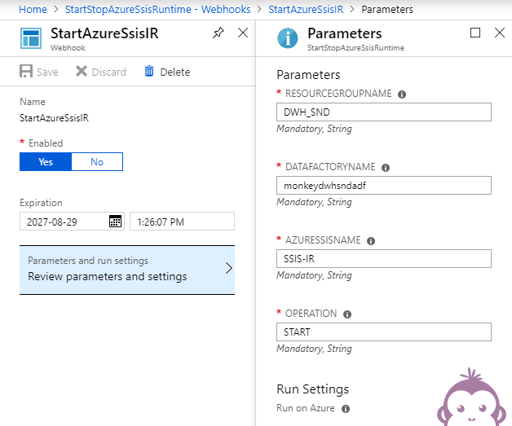Click the DATAFACTORYNAME info icon
This screenshot has height=426, width=512.
(386, 168)
